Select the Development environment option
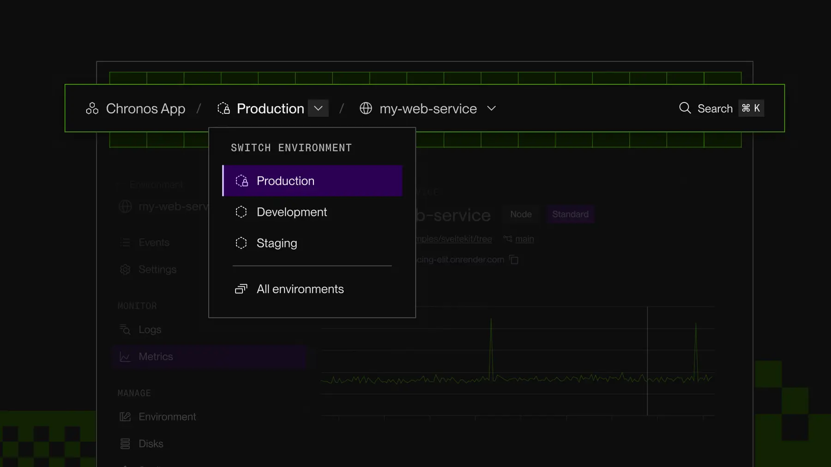 [292, 212]
